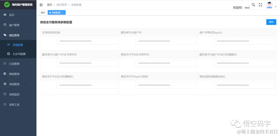Click the 微信支付平台证书序列号 input
The image size is (280, 136).
pos(165,63)
